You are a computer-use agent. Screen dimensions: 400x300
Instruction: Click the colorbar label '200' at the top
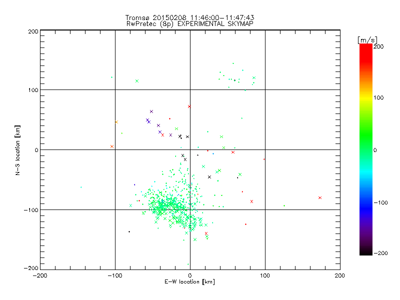click(x=378, y=46)
